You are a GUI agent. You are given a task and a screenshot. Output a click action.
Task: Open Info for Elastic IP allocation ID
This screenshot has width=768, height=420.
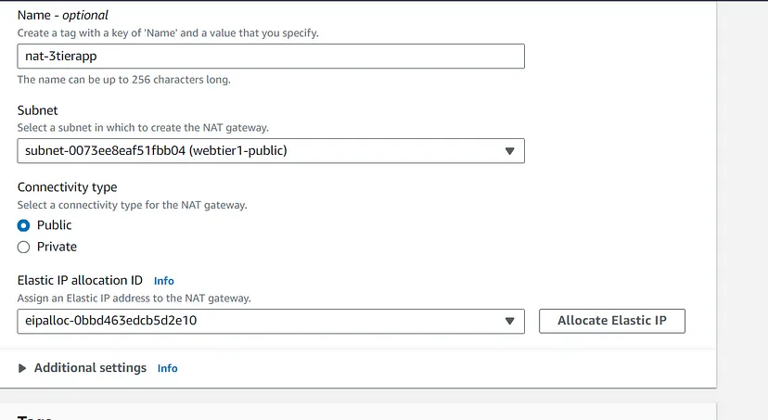pyautogui.click(x=164, y=280)
